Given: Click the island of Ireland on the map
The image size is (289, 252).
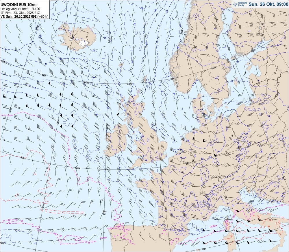Looking at the screenshot, I should [x=117, y=140].
